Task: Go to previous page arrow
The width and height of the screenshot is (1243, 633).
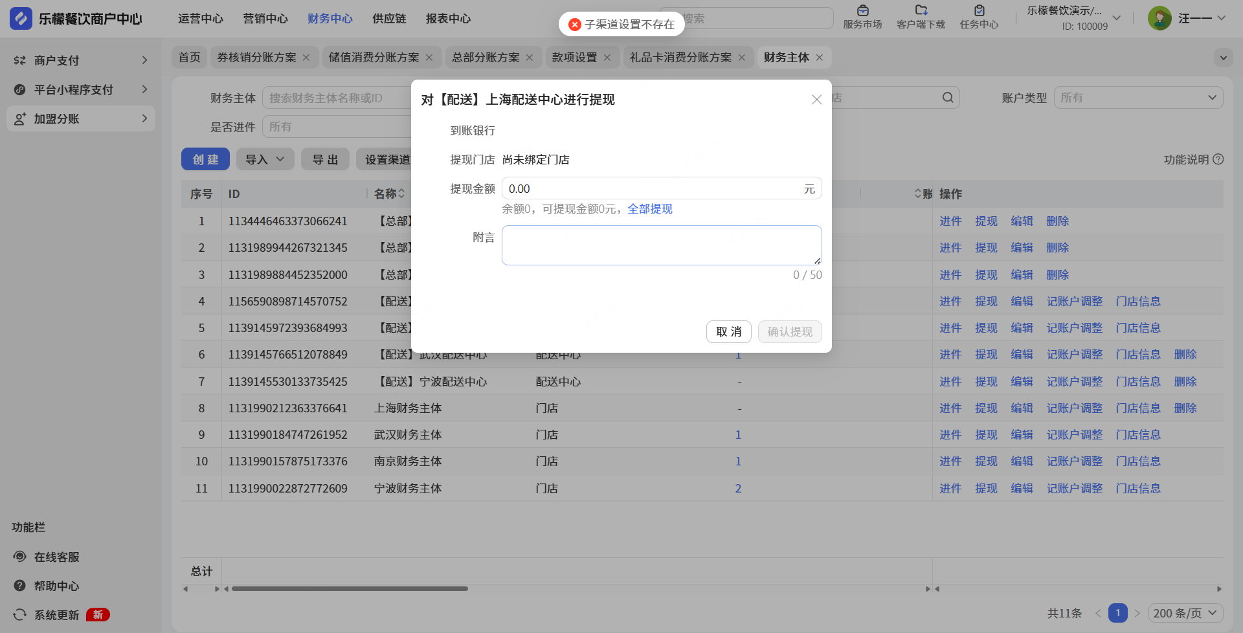Action: click(x=1098, y=613)
